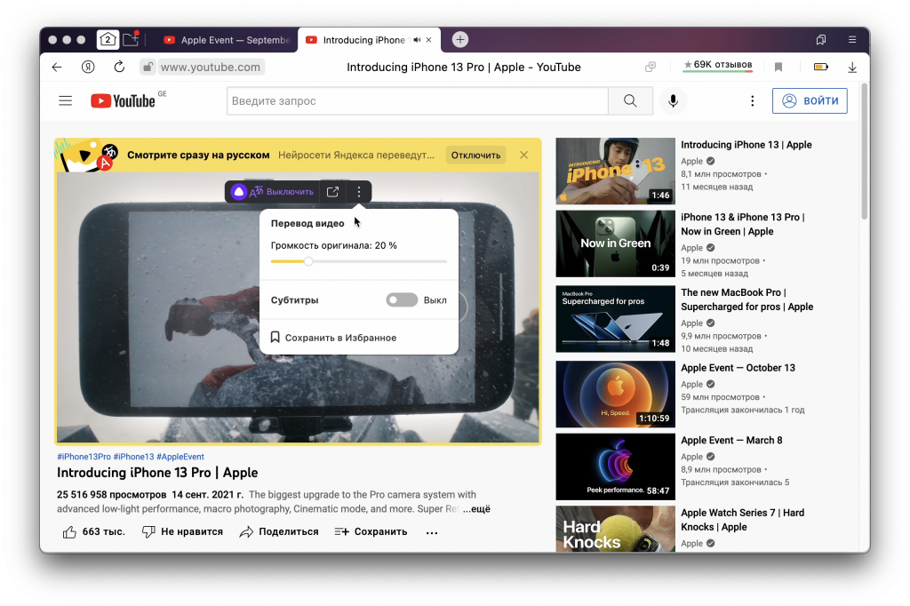Switch to Apple Event September tab

pyautogui.click(x=227, y=40)
